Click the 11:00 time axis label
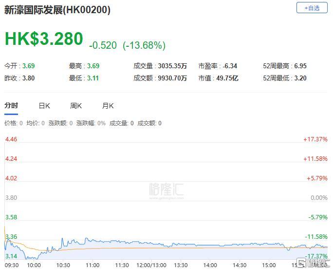Screen dimensions: 333x271 coord(92,265)
